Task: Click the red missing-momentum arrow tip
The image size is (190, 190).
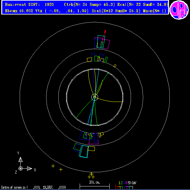Action: (105, 31)
